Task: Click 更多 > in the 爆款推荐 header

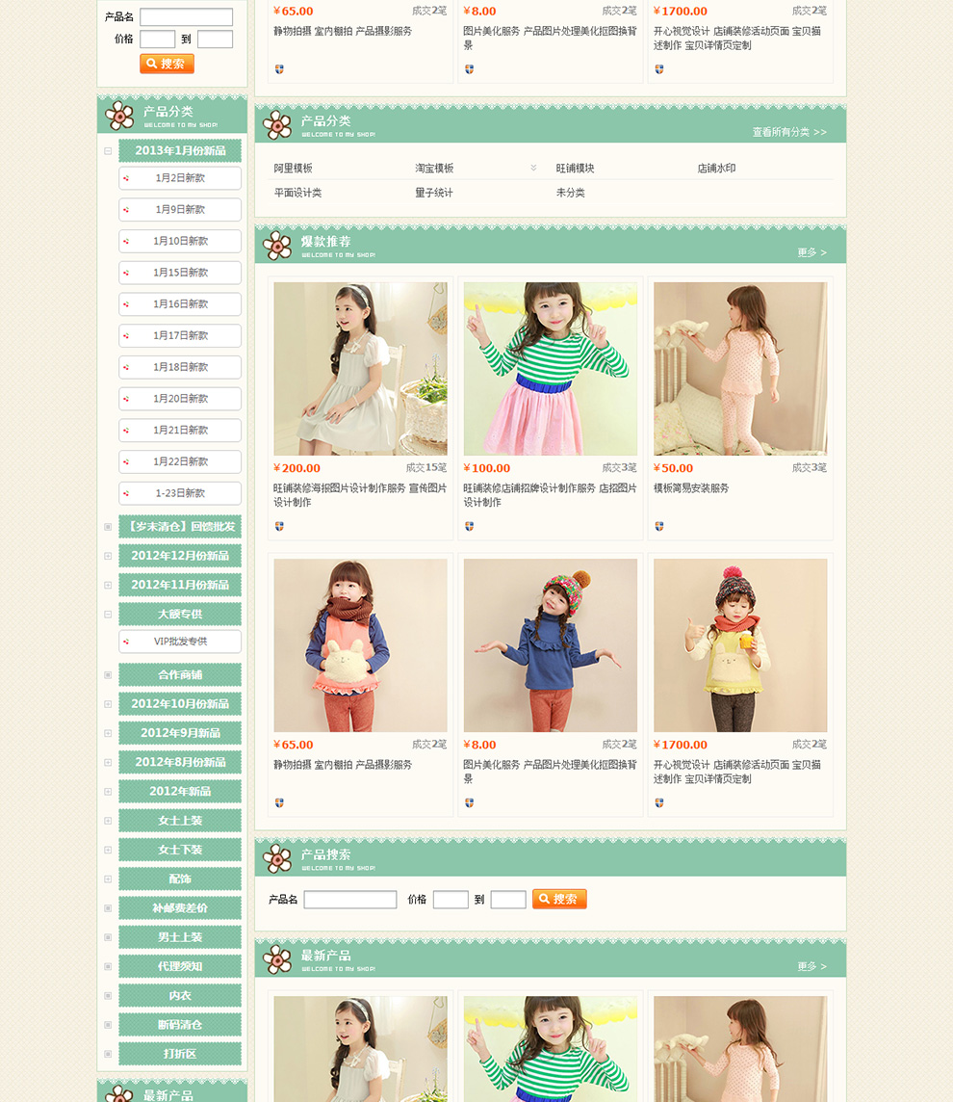Action: click(x=811, y=253)
